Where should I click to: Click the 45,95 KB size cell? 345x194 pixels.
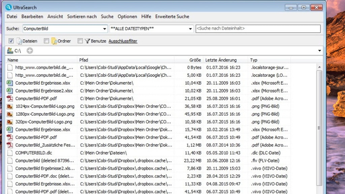pyautogui.click(x=193, y=114)
